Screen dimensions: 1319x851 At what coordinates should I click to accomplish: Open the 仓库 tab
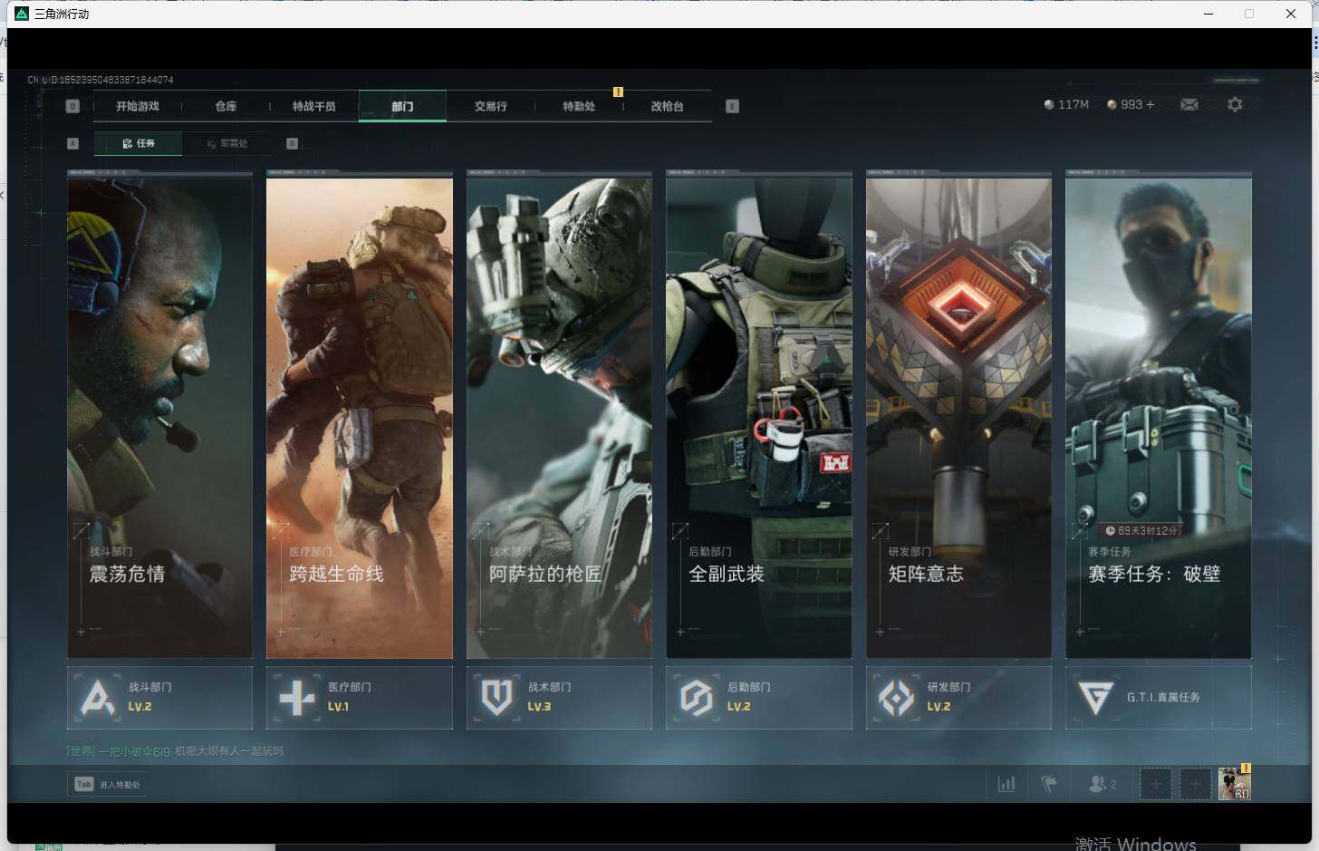point(226,106)
